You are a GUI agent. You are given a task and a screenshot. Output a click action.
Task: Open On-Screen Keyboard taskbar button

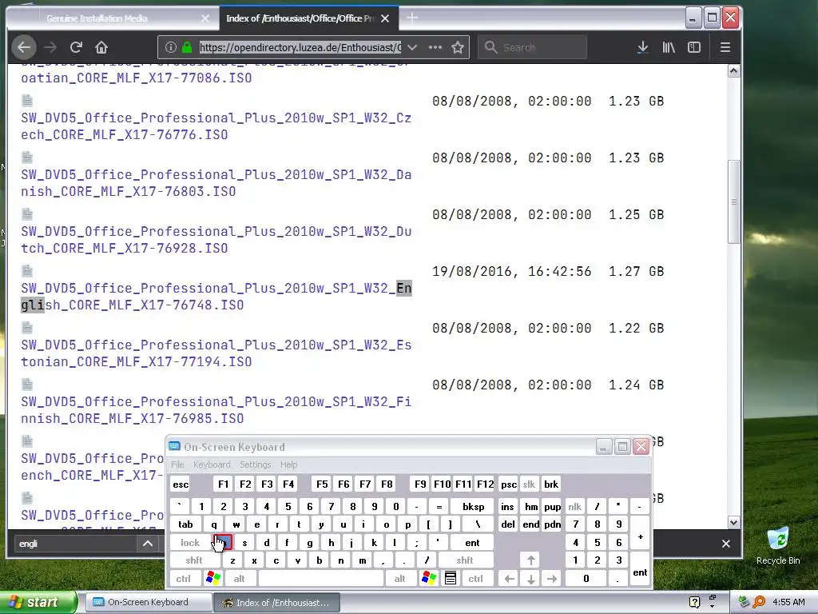pyautogui.click(x=148, y=602)
